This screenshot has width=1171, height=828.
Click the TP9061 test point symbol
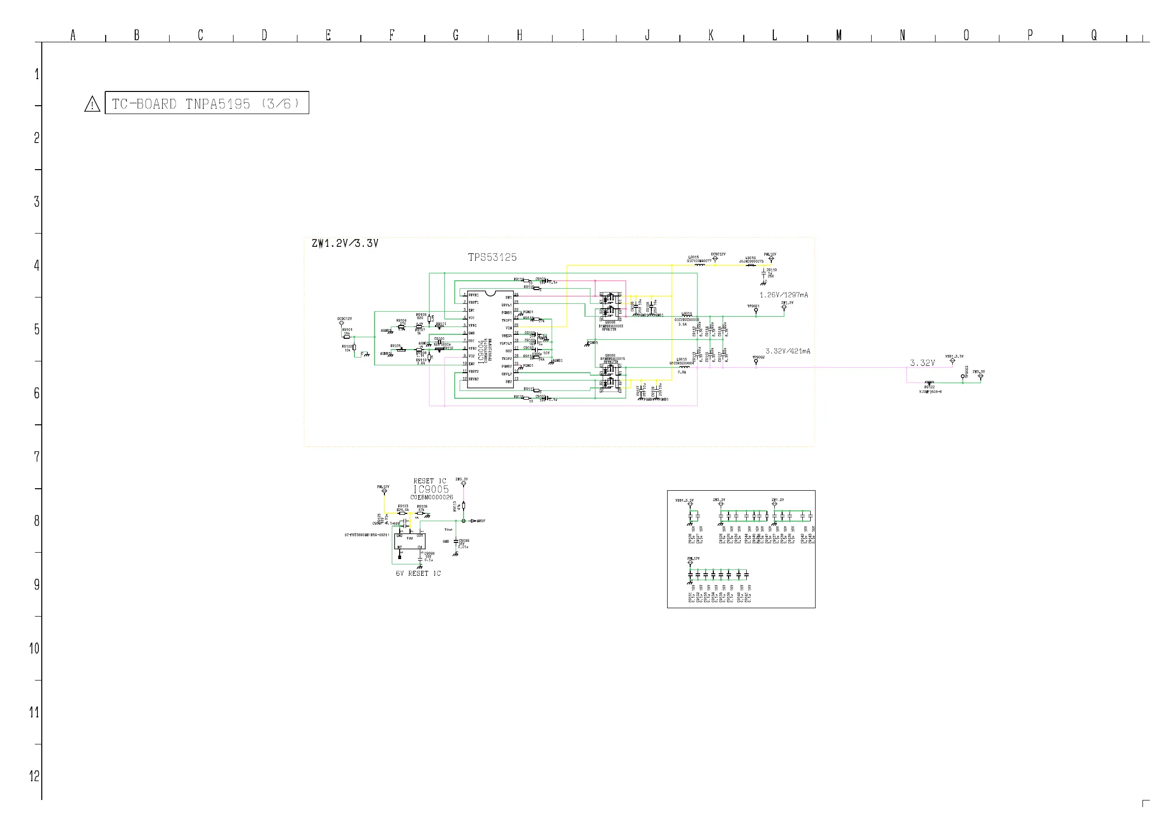(x=756, y=310)
